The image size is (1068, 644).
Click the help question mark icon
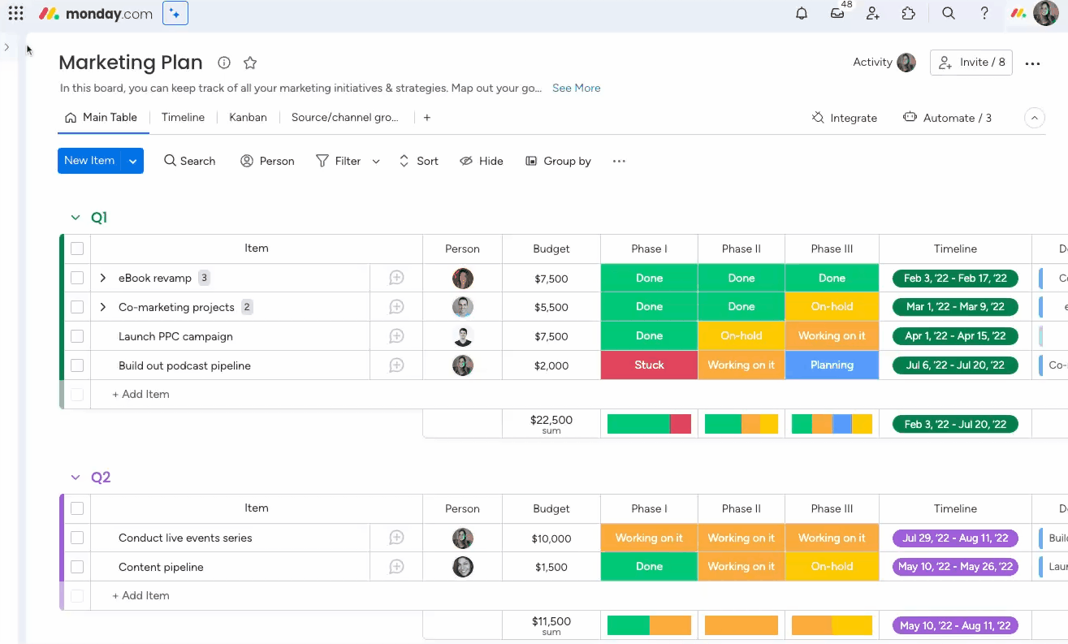click(x=984, y=14)
